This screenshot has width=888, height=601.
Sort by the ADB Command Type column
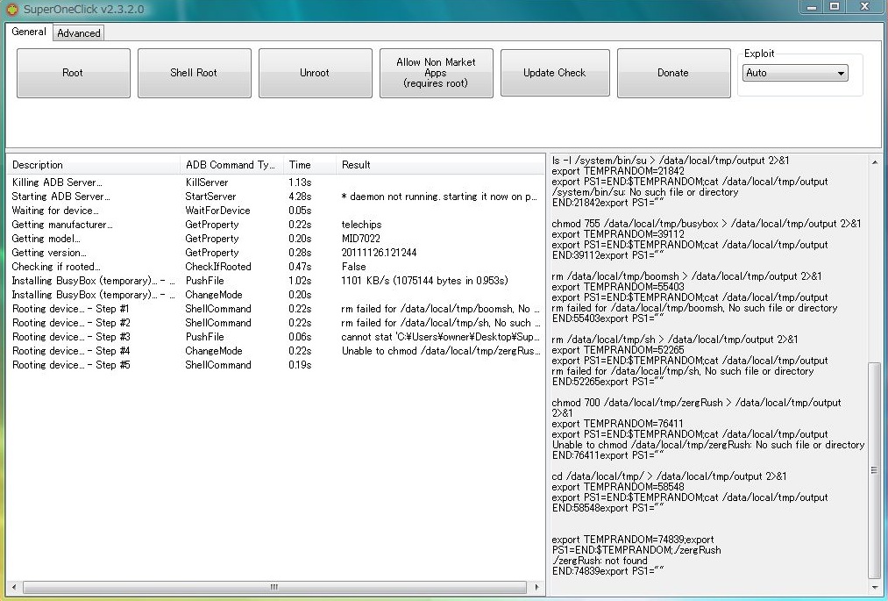tap(231, 165)
